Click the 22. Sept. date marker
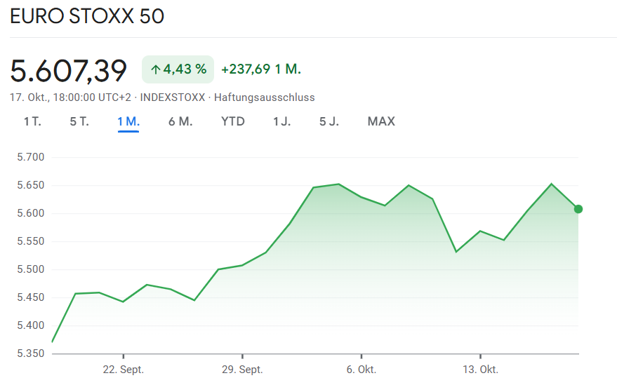Screen dimensions: 617x378 click(x=123, y=369)
